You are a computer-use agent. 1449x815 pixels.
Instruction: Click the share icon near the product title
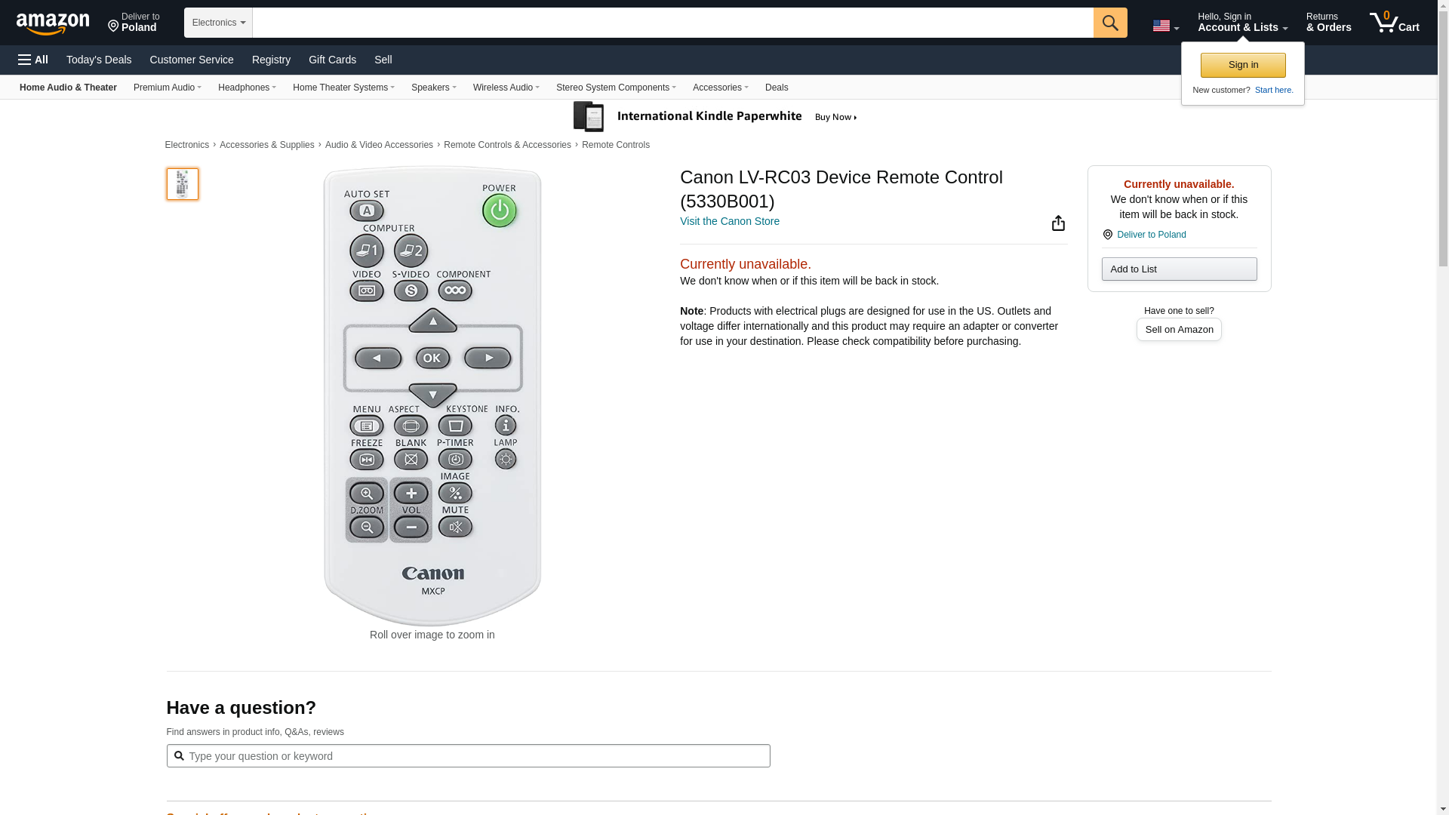point(1058,223)
